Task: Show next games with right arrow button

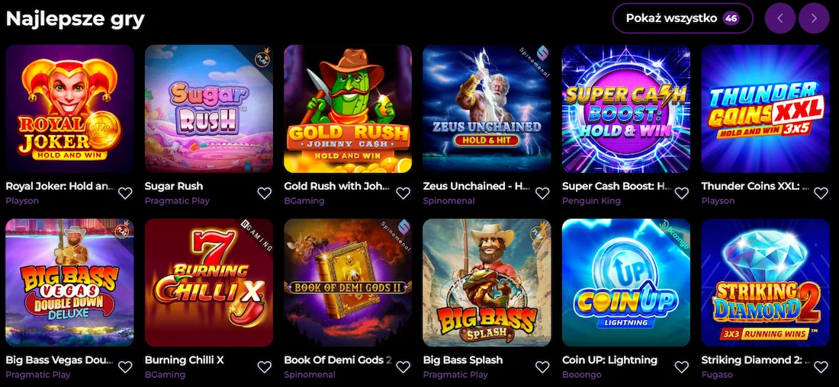Action: point(814,19)
